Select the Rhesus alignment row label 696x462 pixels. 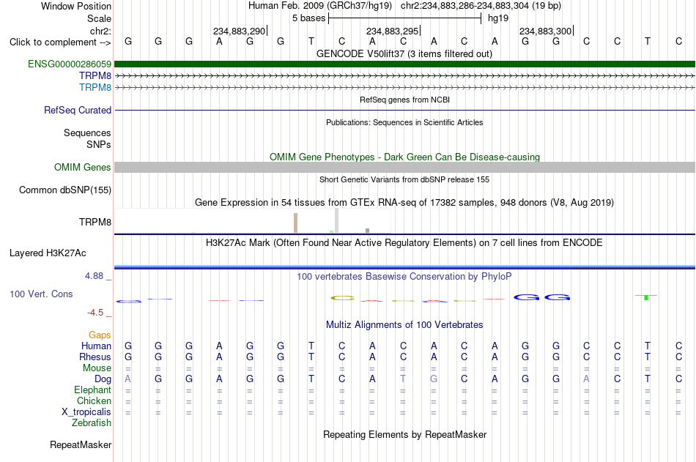(x=95, y=357)
